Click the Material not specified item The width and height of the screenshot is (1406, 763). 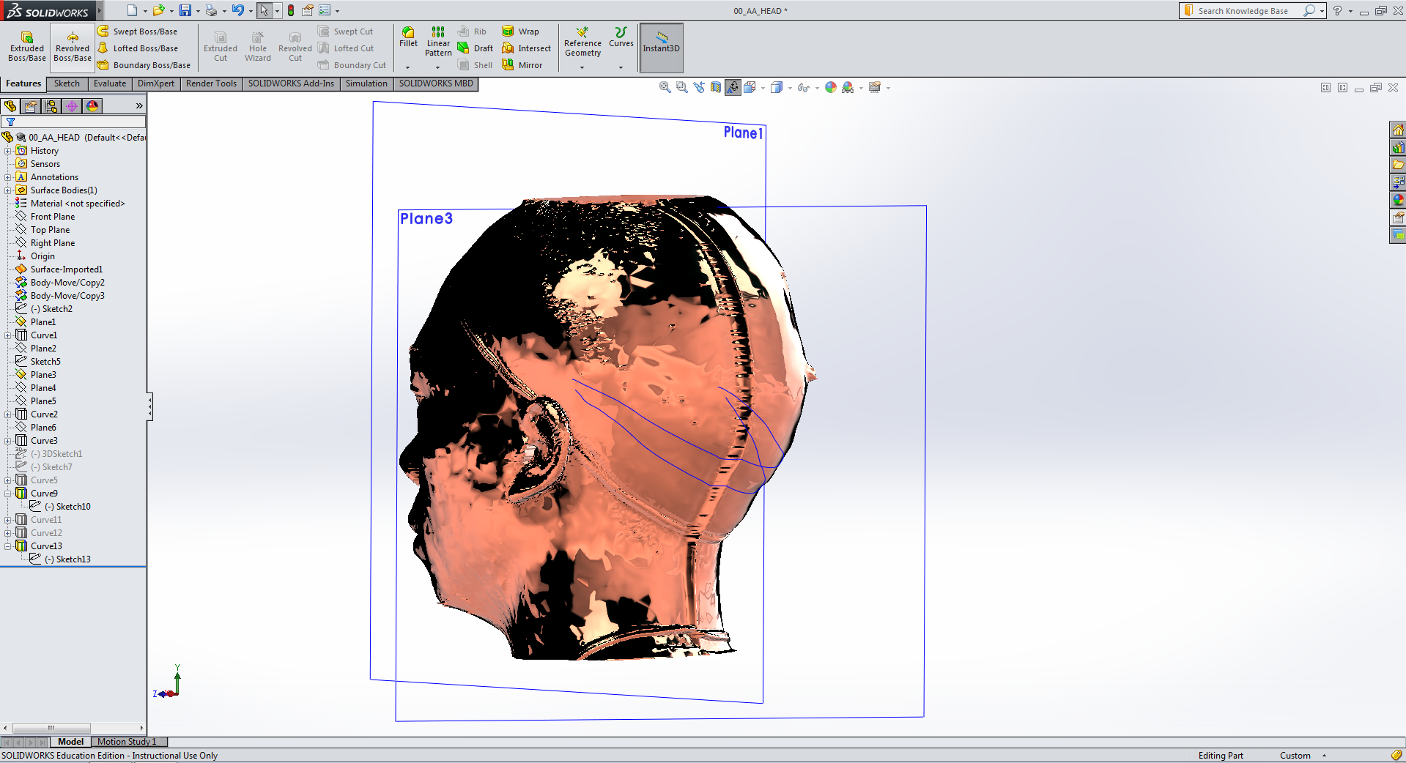(78, 204)
